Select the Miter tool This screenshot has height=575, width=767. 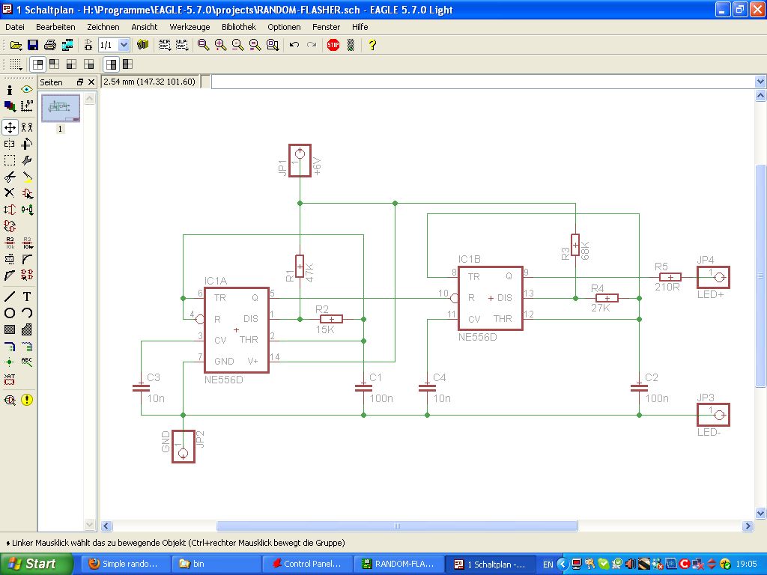click(x=27, y=258)
